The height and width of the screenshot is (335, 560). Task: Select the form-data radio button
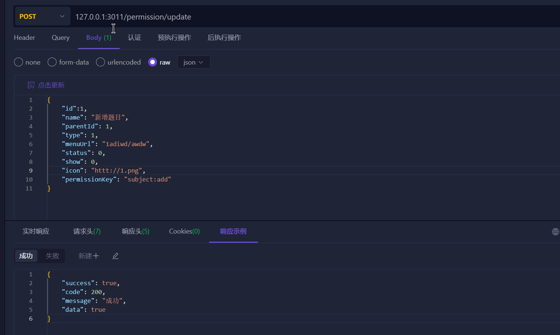pyautogui.click(x=52, y=62)
